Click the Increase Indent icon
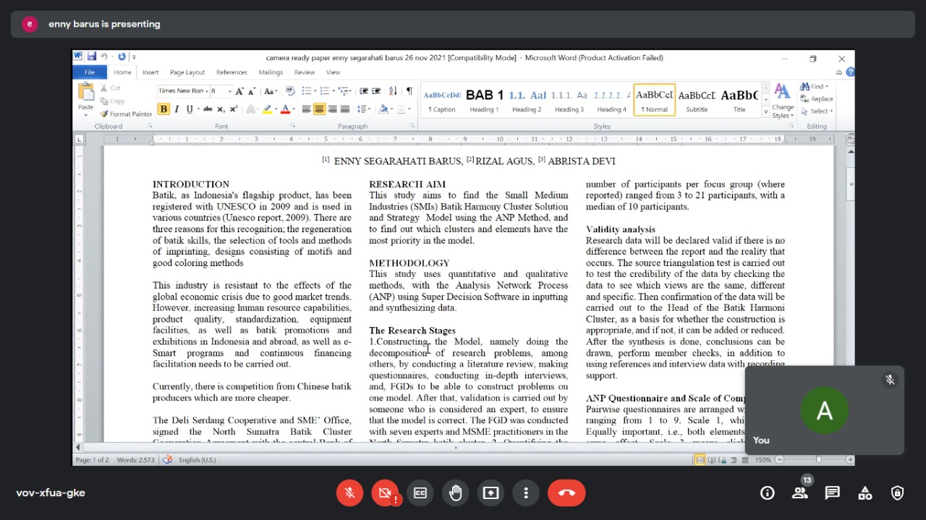This screenshot has width=926, height=520. (x=375, y=91)
